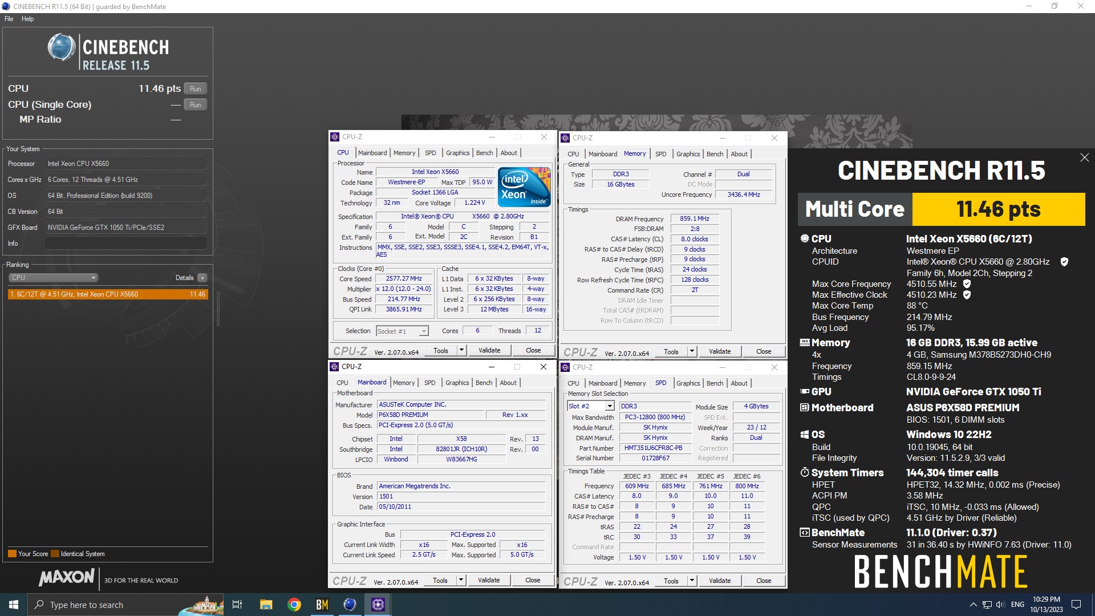Open the Windows Start menu
The width and height of the screenshot is (1095, 616).
(14, 605)
